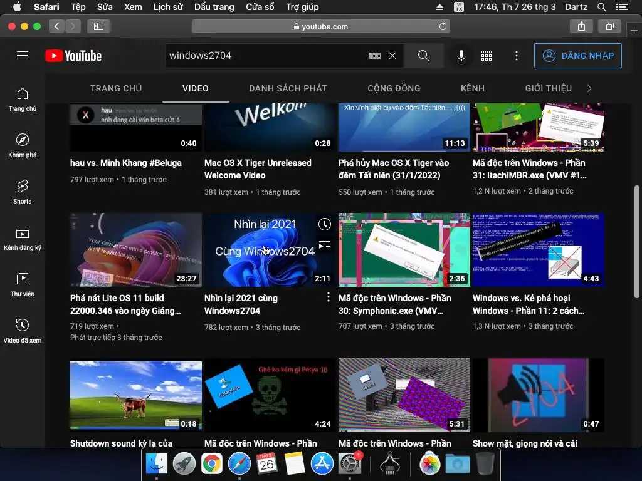Click the Safari share button

pyautogui.click(x=581, y=26)
